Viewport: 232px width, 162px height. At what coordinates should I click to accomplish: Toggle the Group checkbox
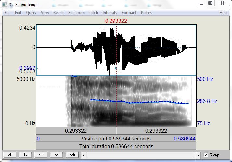(206, 155)
